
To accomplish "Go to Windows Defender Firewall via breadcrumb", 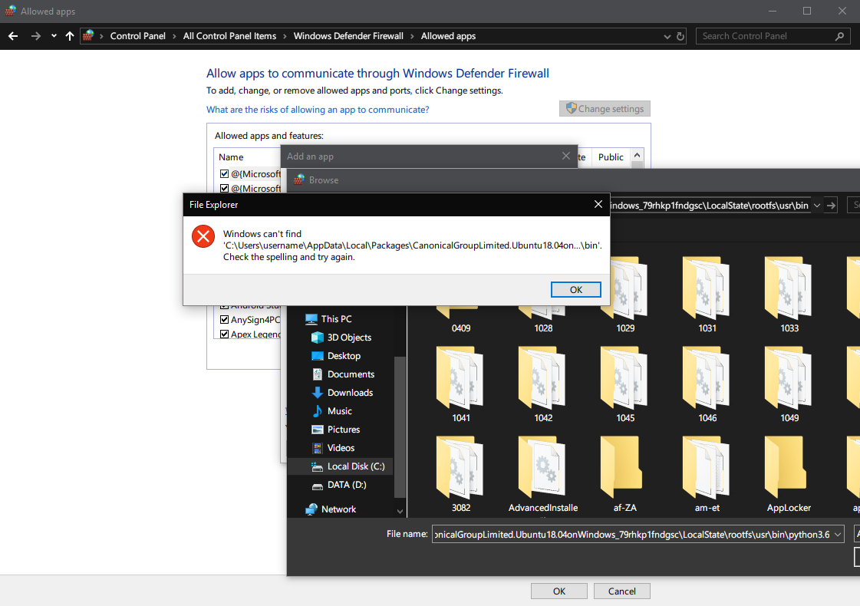I will click(348, 36).
